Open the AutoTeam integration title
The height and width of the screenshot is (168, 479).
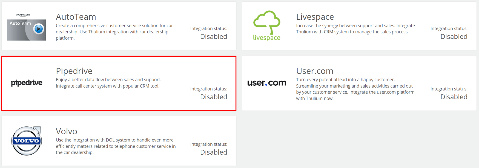pyautogui.click(x=76, y=17)
